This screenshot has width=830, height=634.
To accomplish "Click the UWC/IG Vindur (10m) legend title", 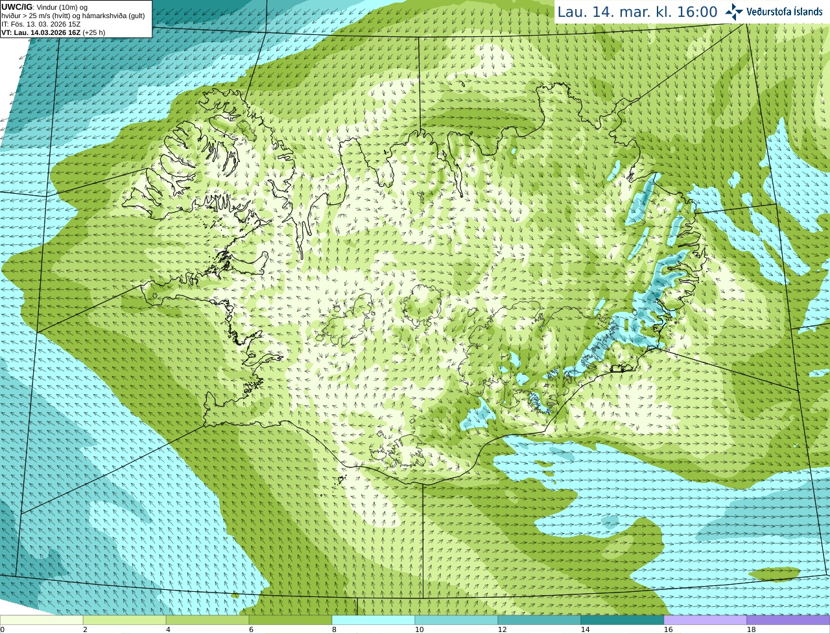I will [x=44, y=7].
